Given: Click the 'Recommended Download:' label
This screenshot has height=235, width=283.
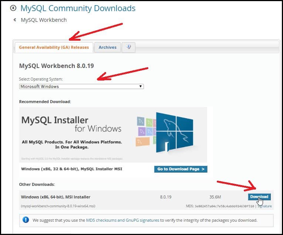Looking at the screenshot, I should coord(45,102).
